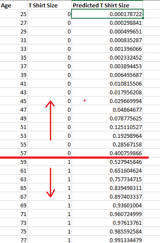Select the Age cell with value 57
Viewport: 160px width, 243px height.
(13, 153)
